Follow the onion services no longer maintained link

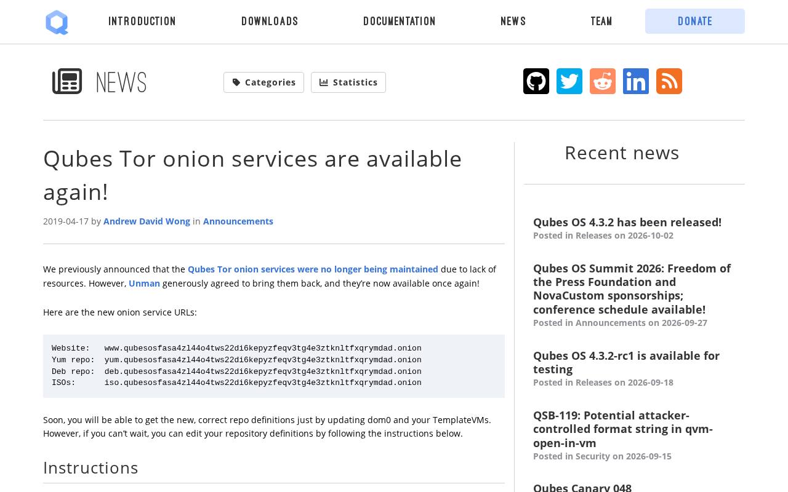(x=313, y=269)
